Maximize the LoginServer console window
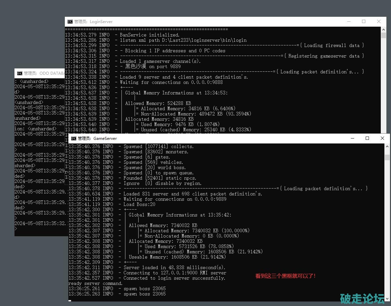This screenshot has width=391, height=306. click(364, 22)
